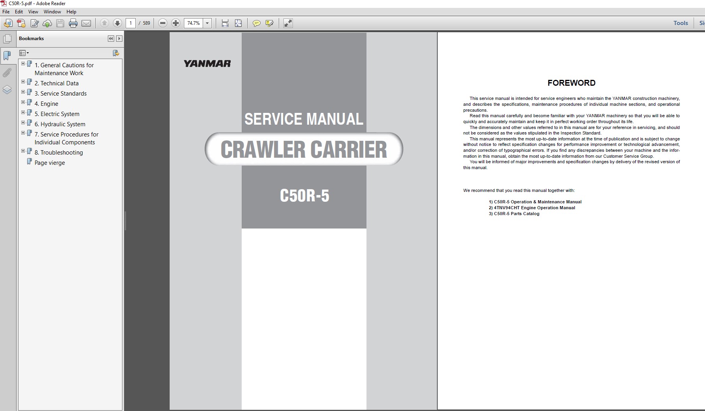Click the zoom percentage field 74.7%
The height and width of the screenshot is (411, 705).
click(x=194, y=23)
